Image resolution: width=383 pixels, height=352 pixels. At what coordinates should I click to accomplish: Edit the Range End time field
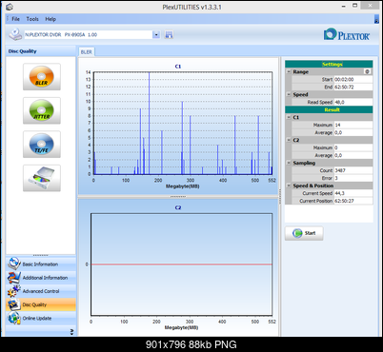click(353, 87)
